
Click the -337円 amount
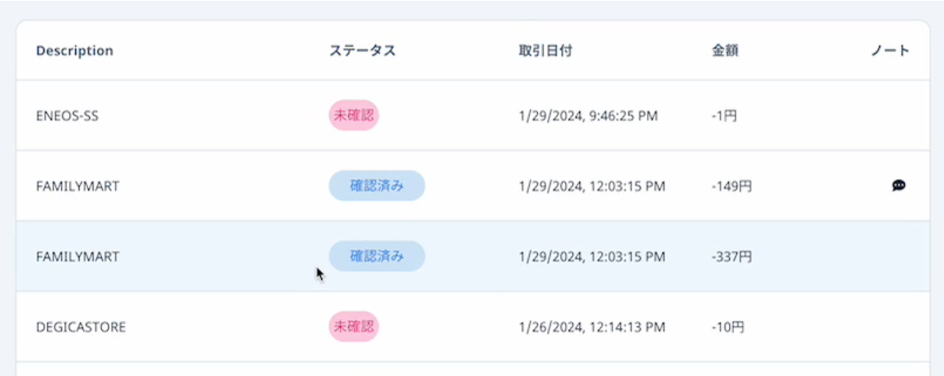731,256
